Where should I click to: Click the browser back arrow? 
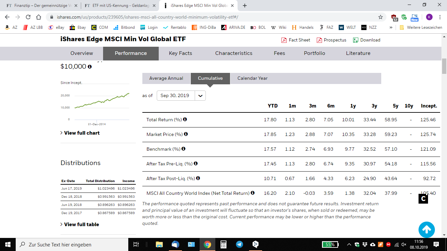[x=8, y=17]
